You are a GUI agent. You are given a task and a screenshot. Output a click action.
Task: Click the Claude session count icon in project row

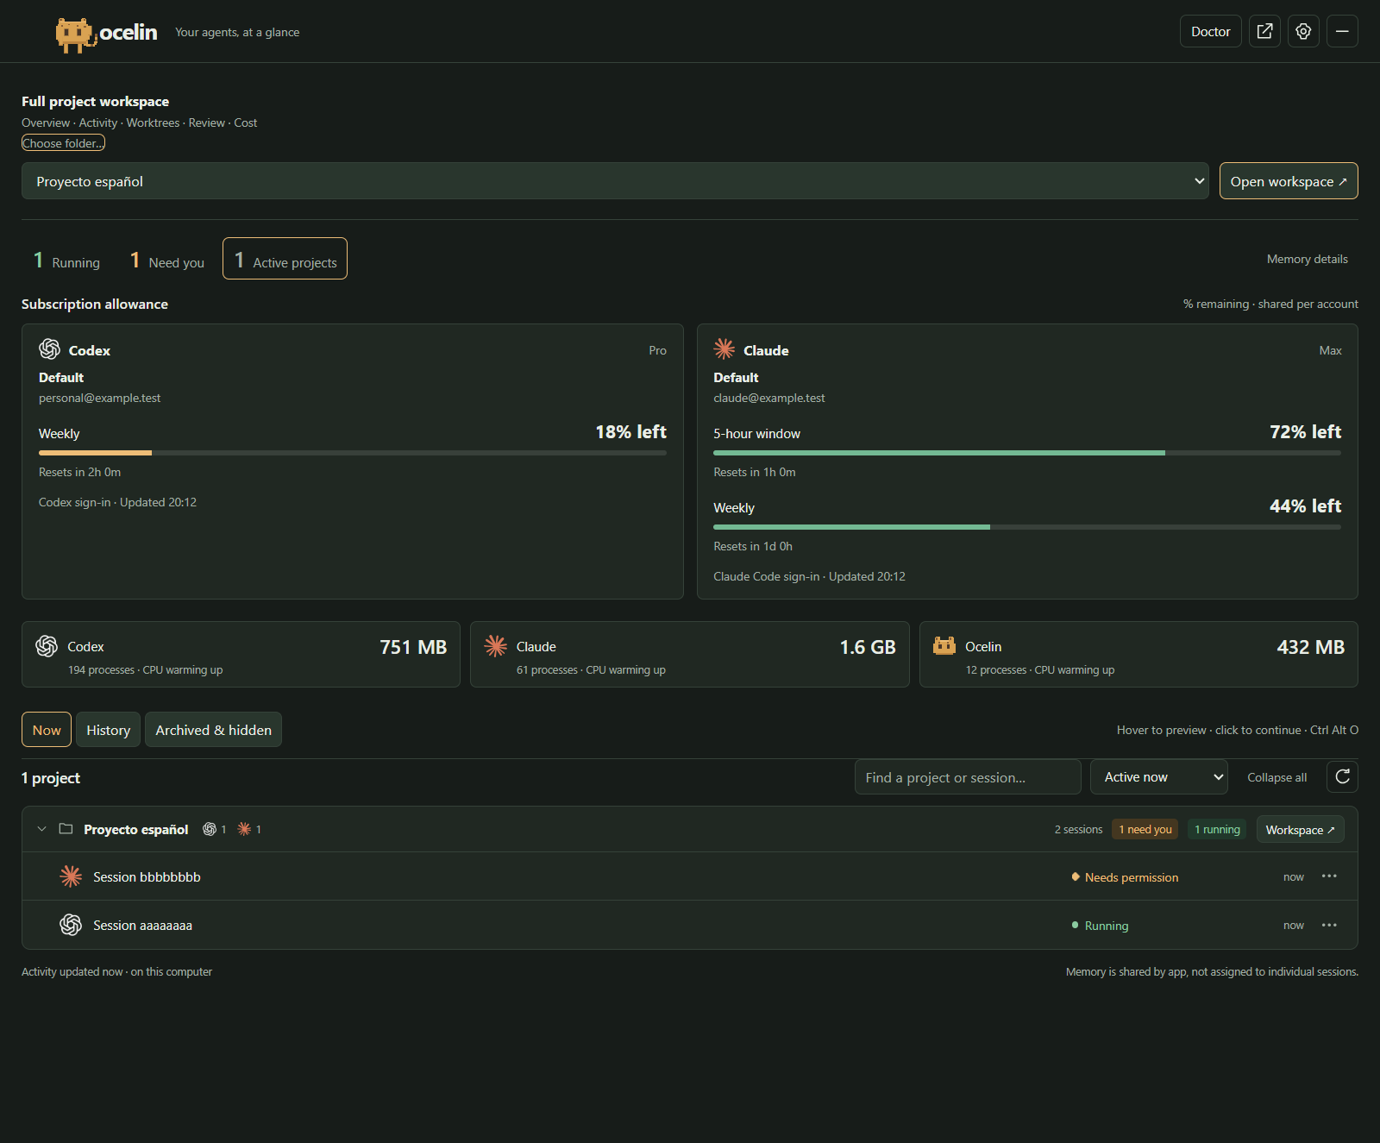pyautogui.click(x=244, y=829)
